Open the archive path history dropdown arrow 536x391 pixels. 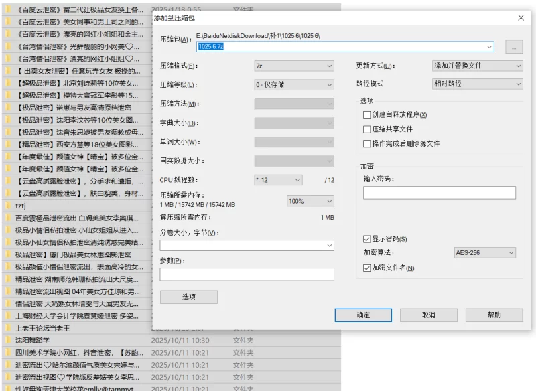[490, 47]
